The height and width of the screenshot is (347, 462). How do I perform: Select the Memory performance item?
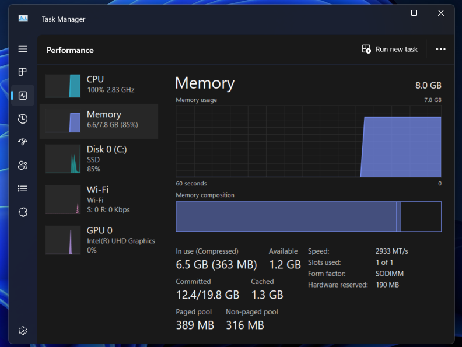(99, 120)
